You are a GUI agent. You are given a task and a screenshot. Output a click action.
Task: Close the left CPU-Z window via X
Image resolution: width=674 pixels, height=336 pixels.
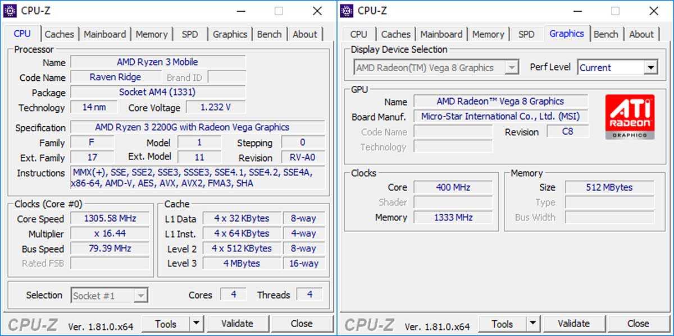pyautogui.click(x=317, y=11)
